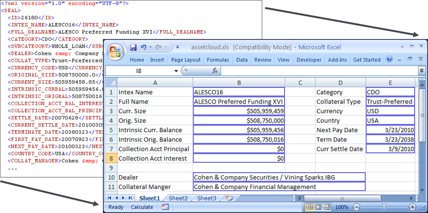Image resolution: width=428 pixels, height=213 pixels.
Task: Open the Name Box dropdown arrow
Action: coord(176,71)
